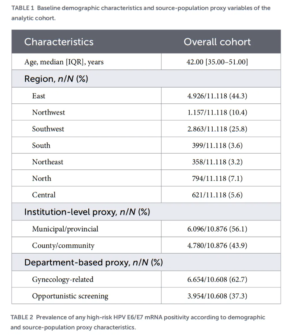Select the Municipal/provincial row label
The width and height of the screenshot is (284, 335).
pyautogui.click(x=65, y=229)
